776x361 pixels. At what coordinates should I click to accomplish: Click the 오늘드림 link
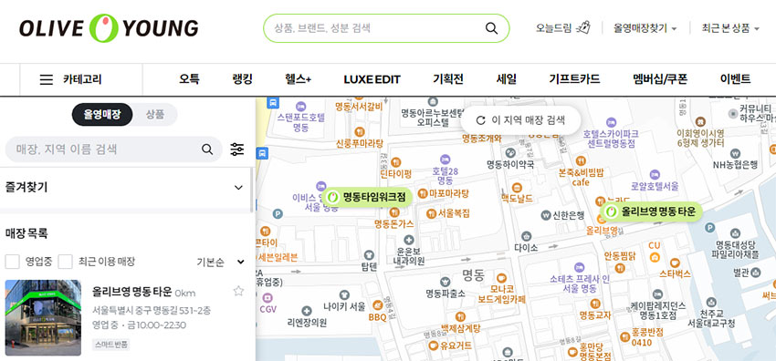pyautogui.click(x=553, y=28)
